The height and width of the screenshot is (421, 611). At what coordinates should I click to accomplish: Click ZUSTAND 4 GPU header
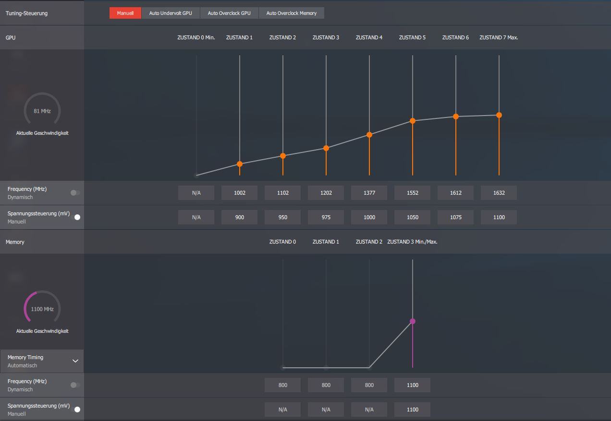tap(369, 37)
